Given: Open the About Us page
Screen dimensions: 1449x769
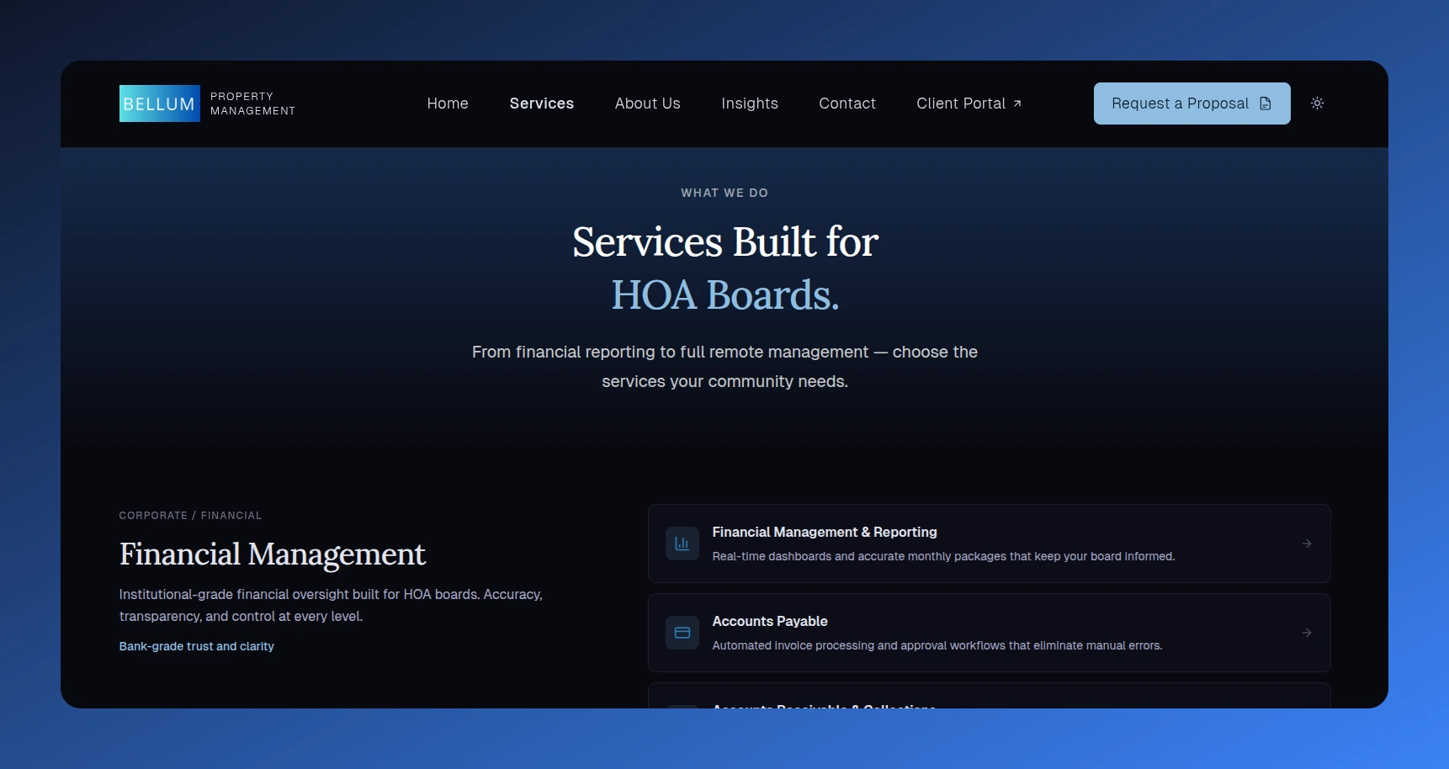Looking at the screenshot, I should pos(648,103).
